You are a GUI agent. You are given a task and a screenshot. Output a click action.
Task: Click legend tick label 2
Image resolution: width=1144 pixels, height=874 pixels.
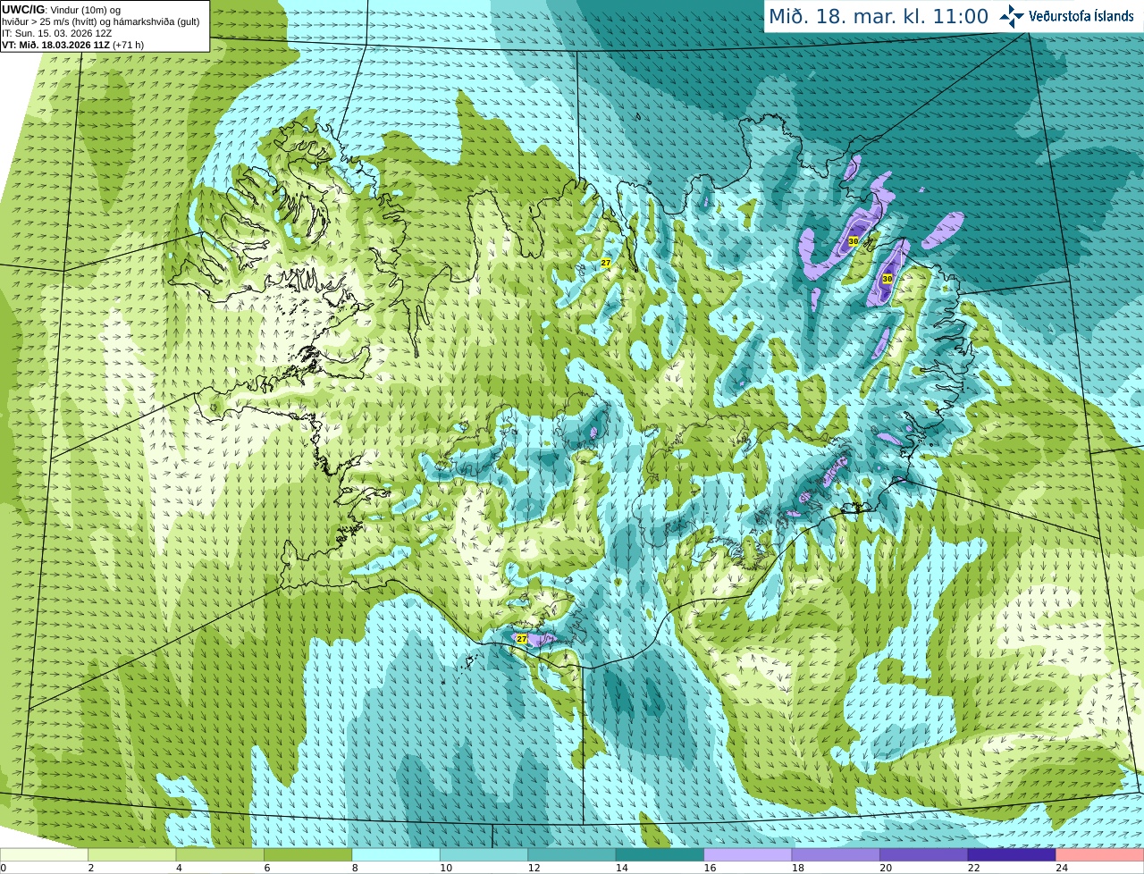[91, 868]
